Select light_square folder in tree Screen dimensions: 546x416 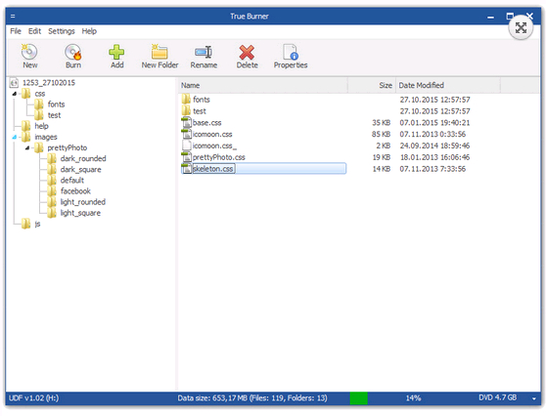click(x=80, y=213)
